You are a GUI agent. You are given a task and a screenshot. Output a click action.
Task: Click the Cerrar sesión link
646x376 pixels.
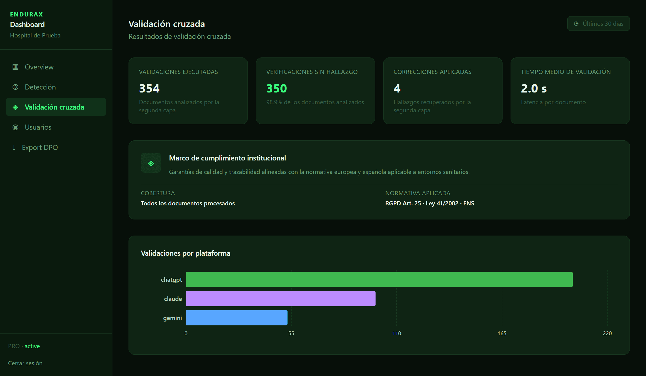point(25,363)
